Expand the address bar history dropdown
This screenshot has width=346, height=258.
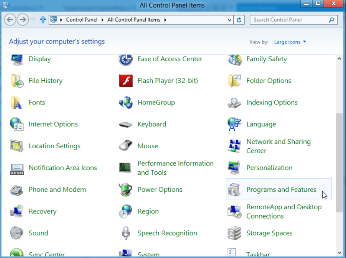point(230,20)
